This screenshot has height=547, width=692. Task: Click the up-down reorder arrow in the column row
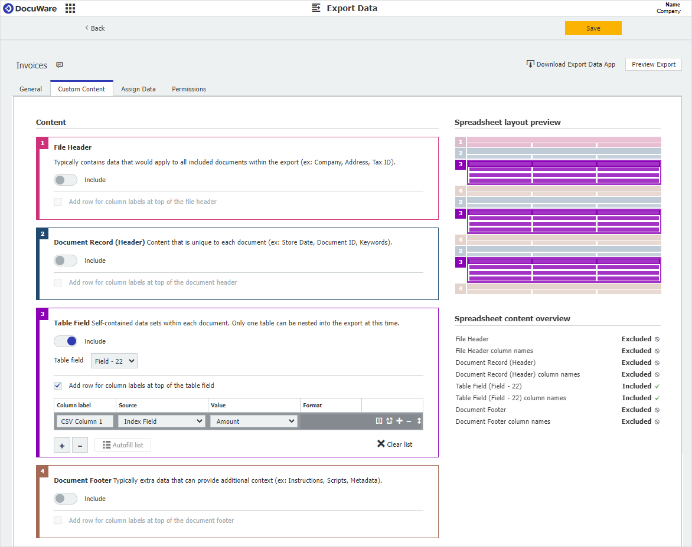[x=419, y=421]
